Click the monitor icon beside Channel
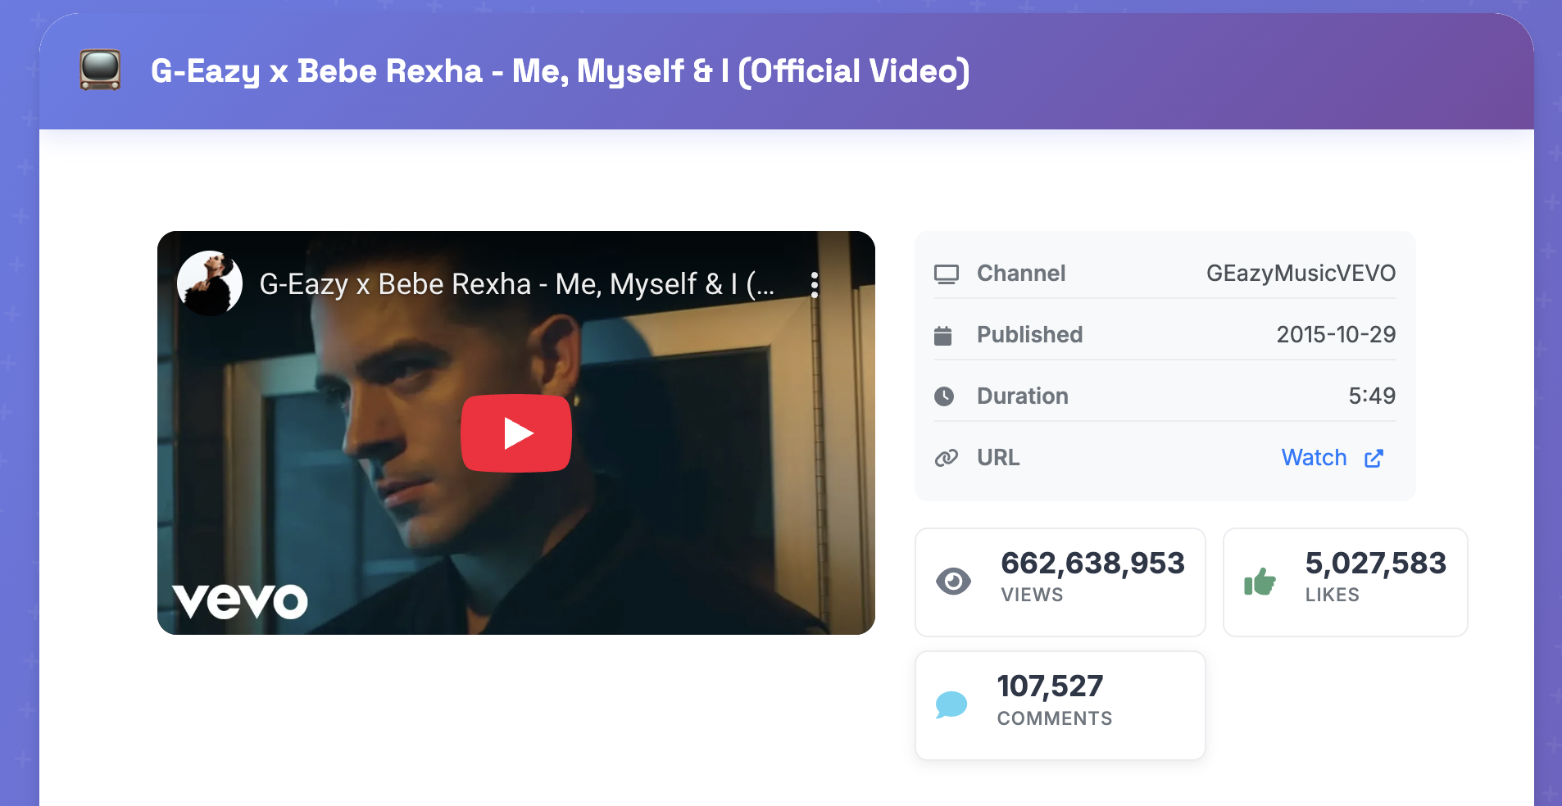 click(x=946, y=274)
